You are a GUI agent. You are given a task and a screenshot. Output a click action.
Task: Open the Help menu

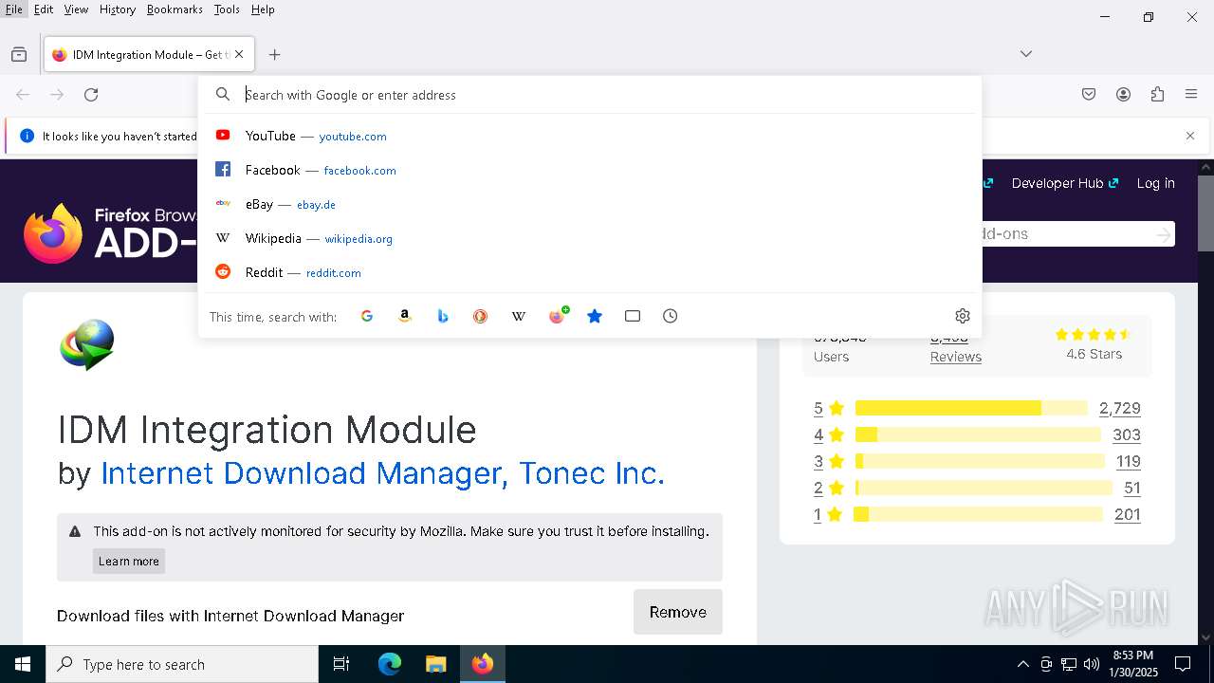pos(263,9)
